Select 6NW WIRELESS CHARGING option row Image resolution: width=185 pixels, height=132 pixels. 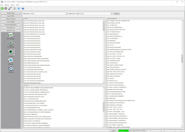click(x=144, y=105)
